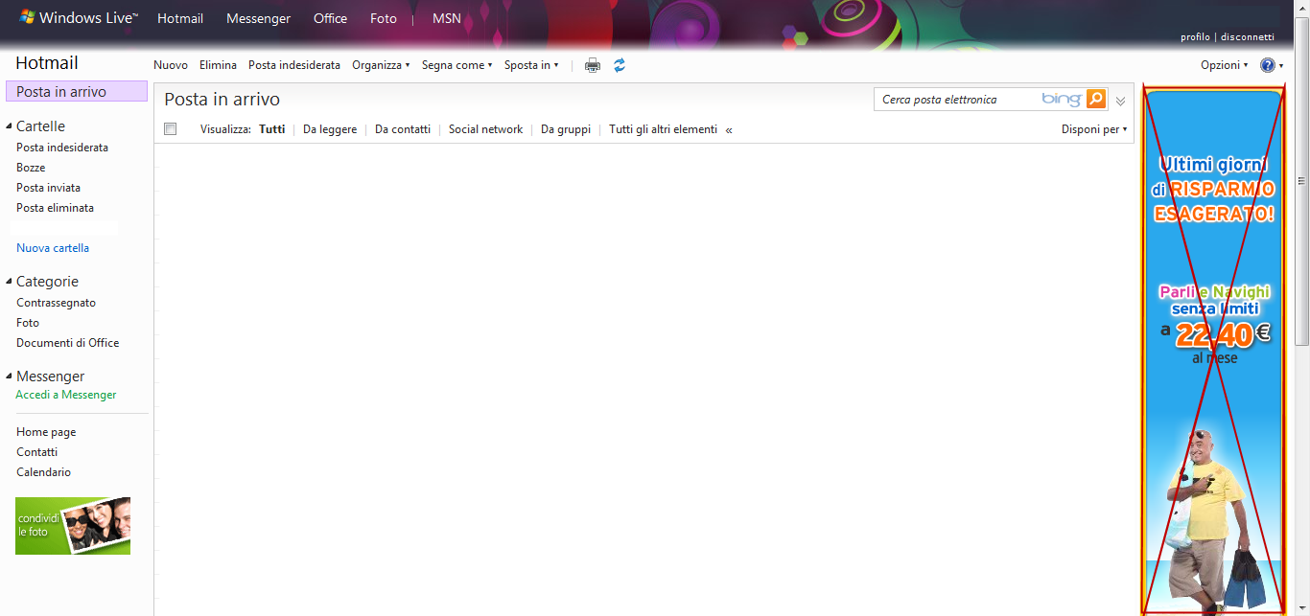Expand advanced search double chevron
This screenshot has height=616, width=1310.
(x=1120, y=101)
